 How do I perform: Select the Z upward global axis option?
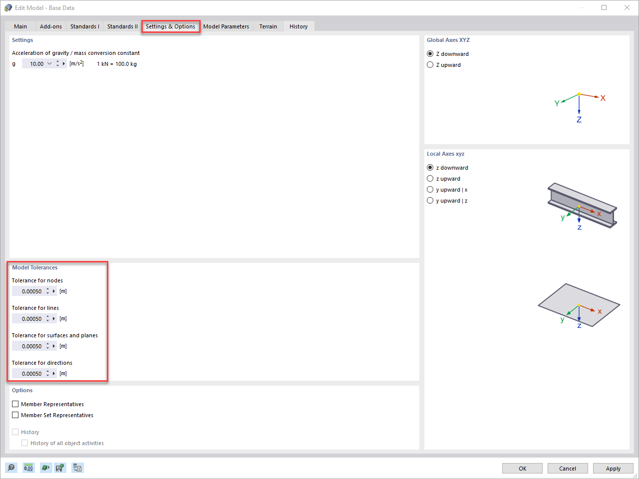(430, 64)
